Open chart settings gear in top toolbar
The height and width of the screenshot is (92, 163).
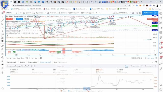(133, 13)
